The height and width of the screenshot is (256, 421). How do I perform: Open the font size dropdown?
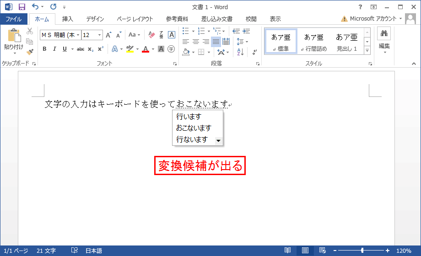pos(99,35)
